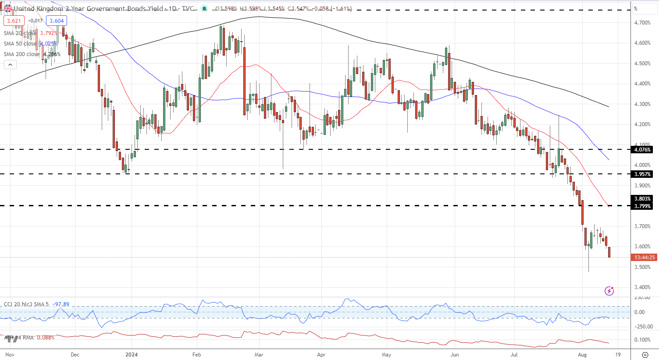
Task: Collapse the indicator legend with the chevron
Action: 10,65
